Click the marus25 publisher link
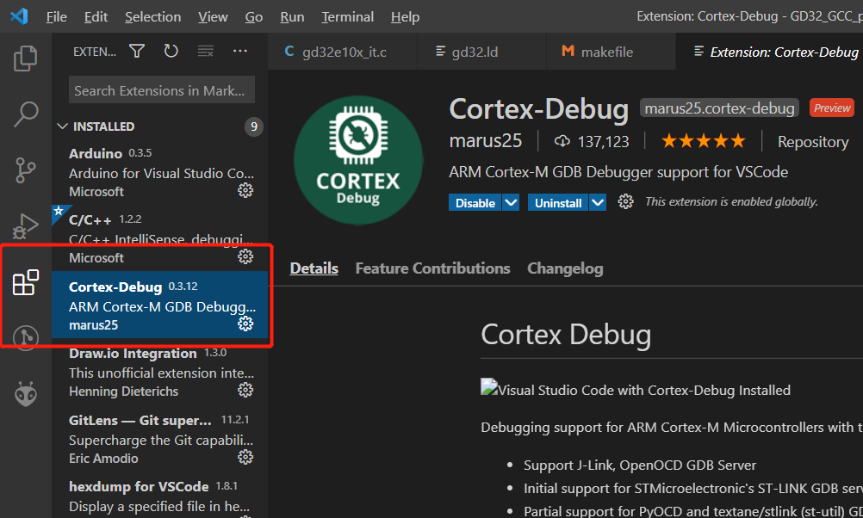The image size is (863, 518). [x=486, y=141]
